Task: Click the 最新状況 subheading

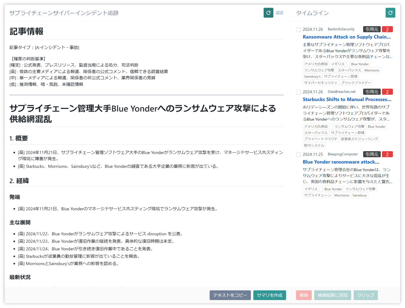Action: [x=20, y=277]
